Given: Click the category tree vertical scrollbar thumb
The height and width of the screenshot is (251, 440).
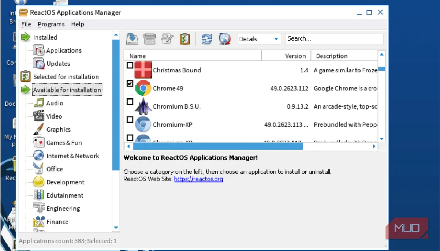Looking at the screenshot, I should click(116, 104).
